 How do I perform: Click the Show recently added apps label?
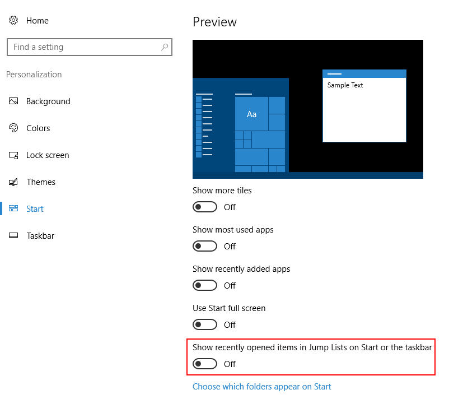(x=241, y=269)
